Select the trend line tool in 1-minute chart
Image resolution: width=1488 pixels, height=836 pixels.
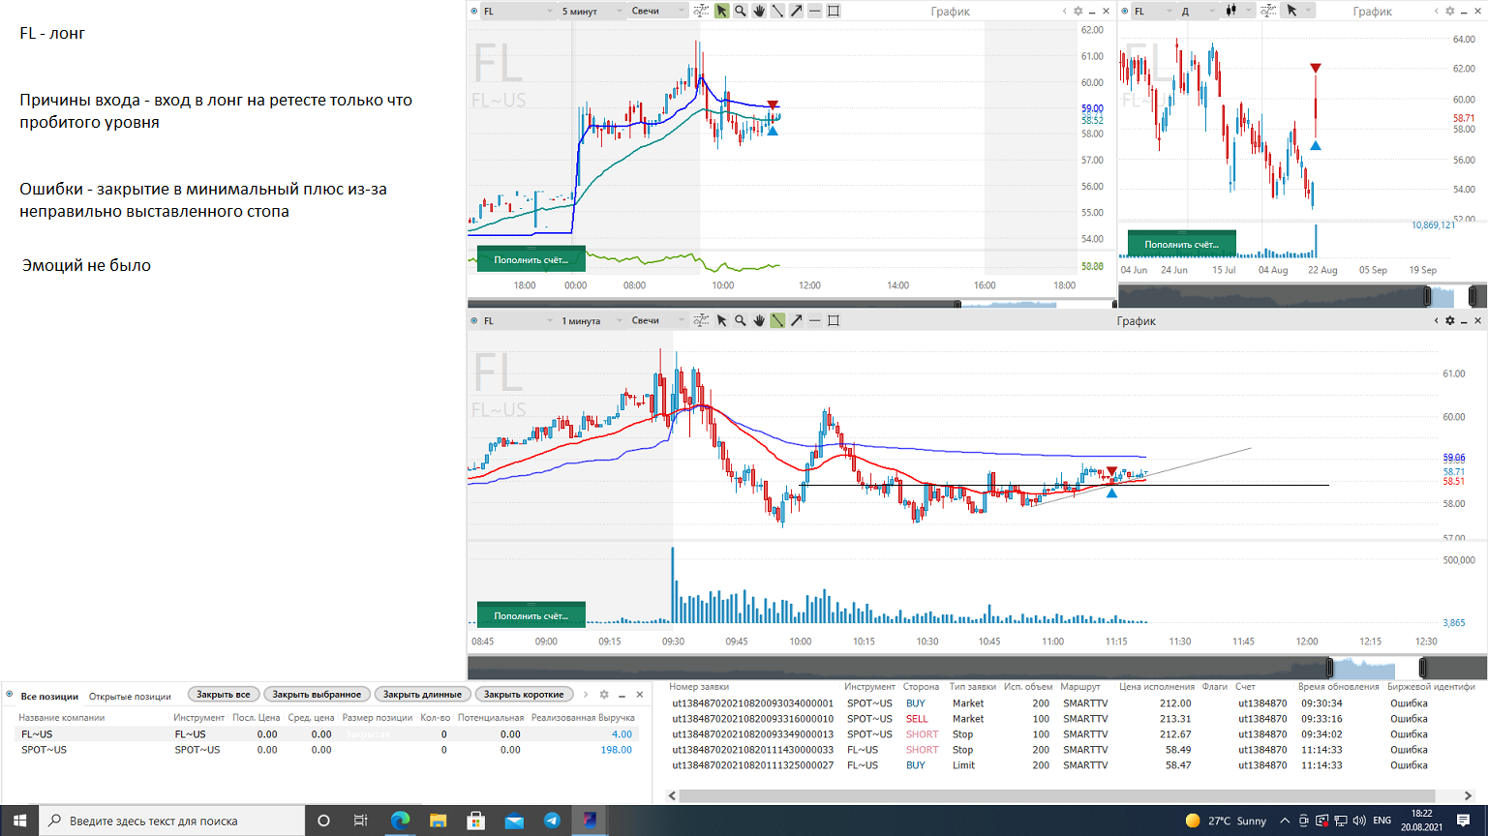pos(777,320)
